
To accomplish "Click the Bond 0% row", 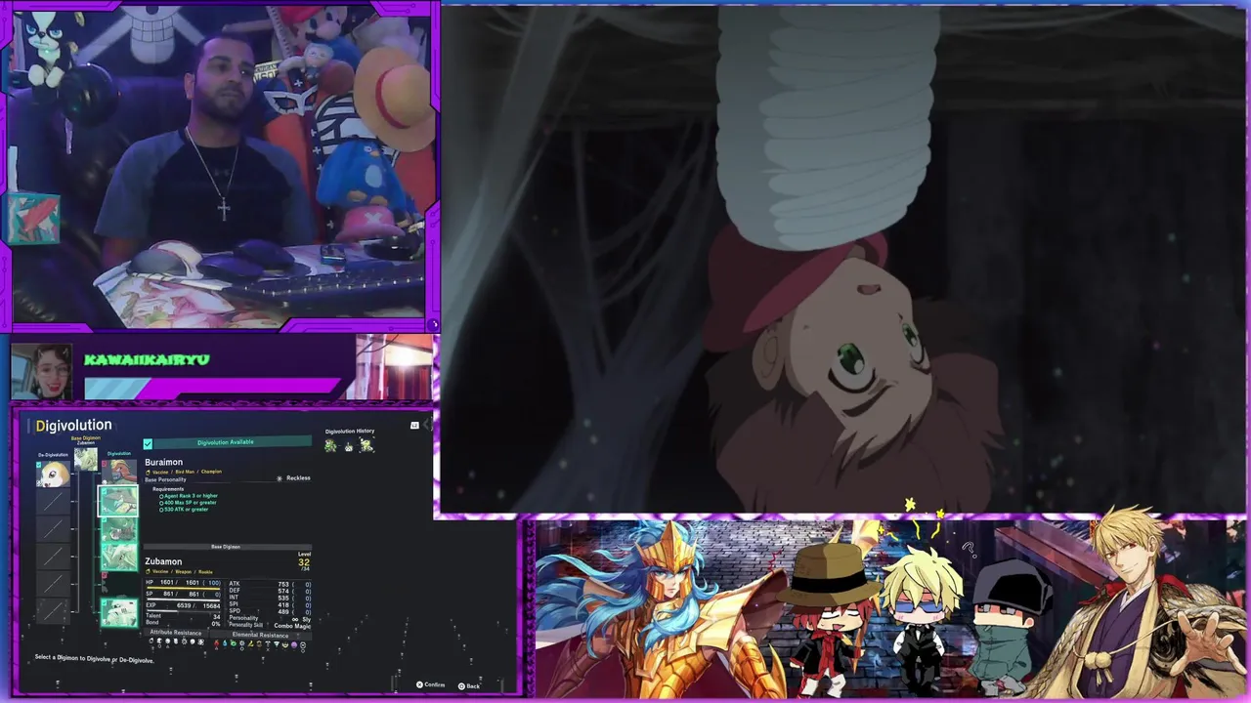I will (x=183, y=623).
